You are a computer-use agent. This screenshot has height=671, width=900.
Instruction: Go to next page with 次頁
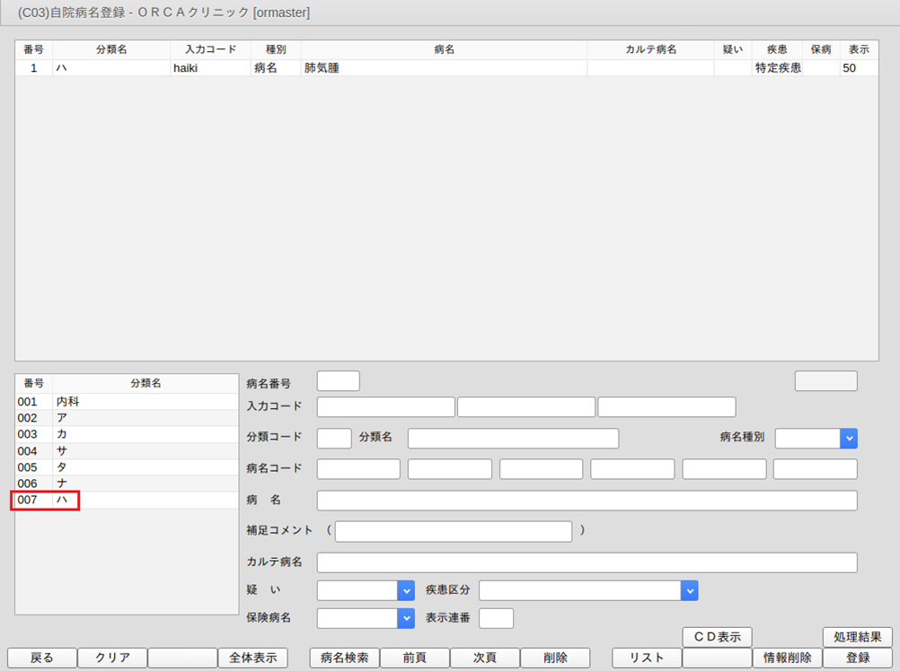(x=484, y=658)
